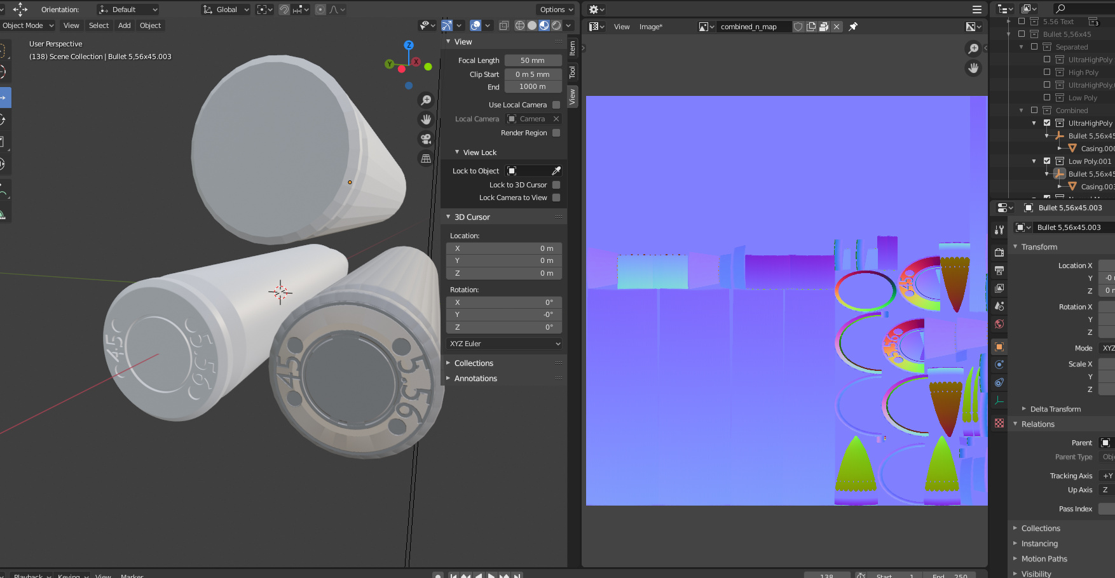The width and height of the screenshot is (1115, 578).
Task: Check the Separated collection checkbox
Action: (1034, 47)
